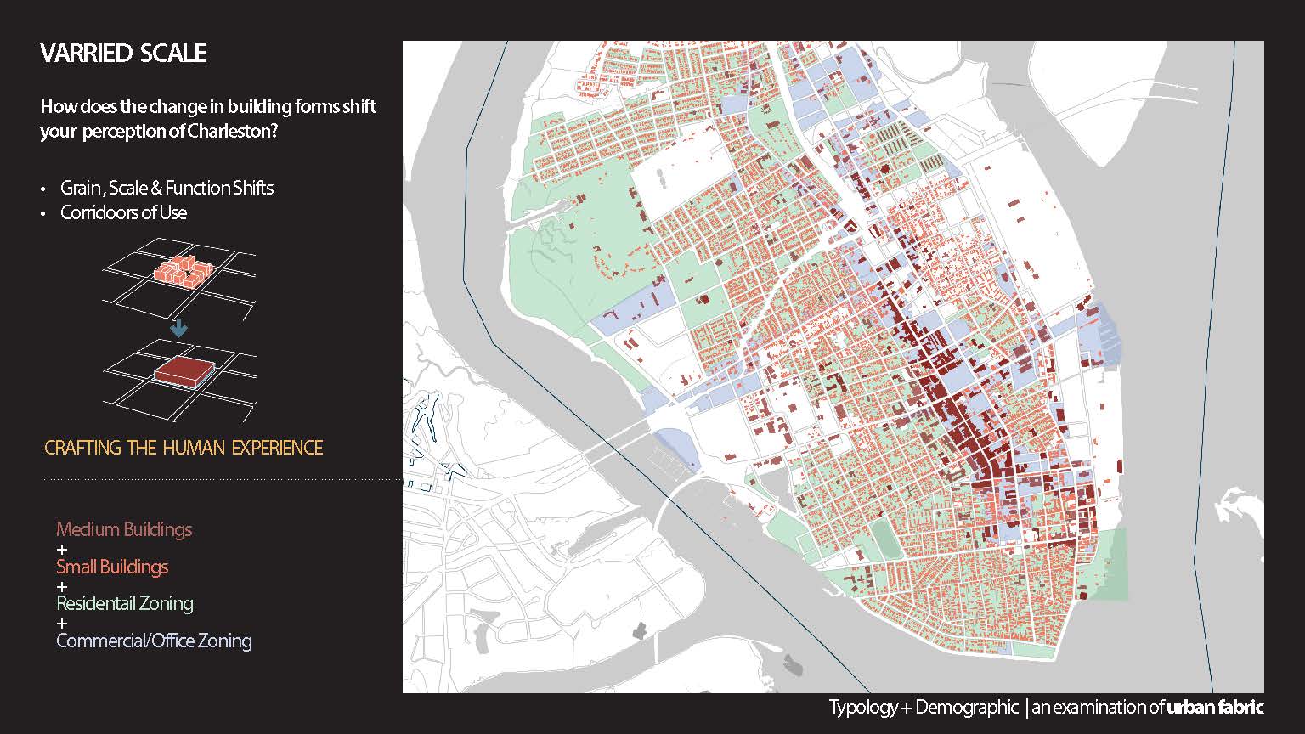Viewport: 1305px width, 734px height.
Task: Click the blue downward arrow between diagrams
Action: click(x=178, y=328)
